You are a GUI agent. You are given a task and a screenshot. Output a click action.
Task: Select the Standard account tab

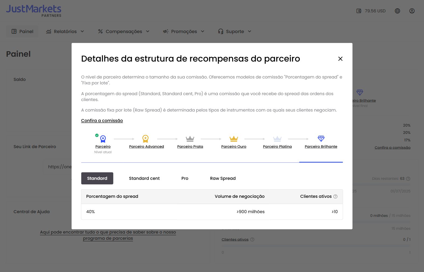(97, 178)
